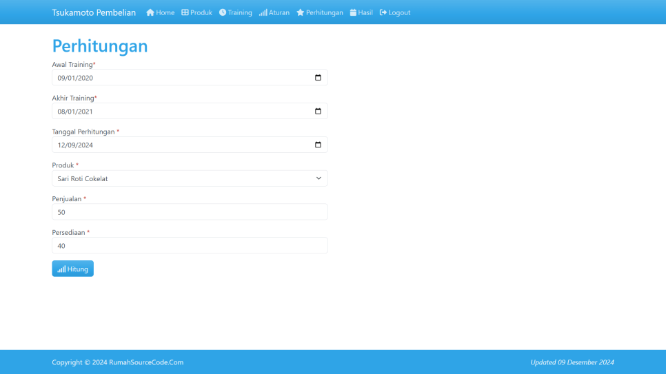Click the Tsukamoto Pembelian brand link

tap(94, 12)
